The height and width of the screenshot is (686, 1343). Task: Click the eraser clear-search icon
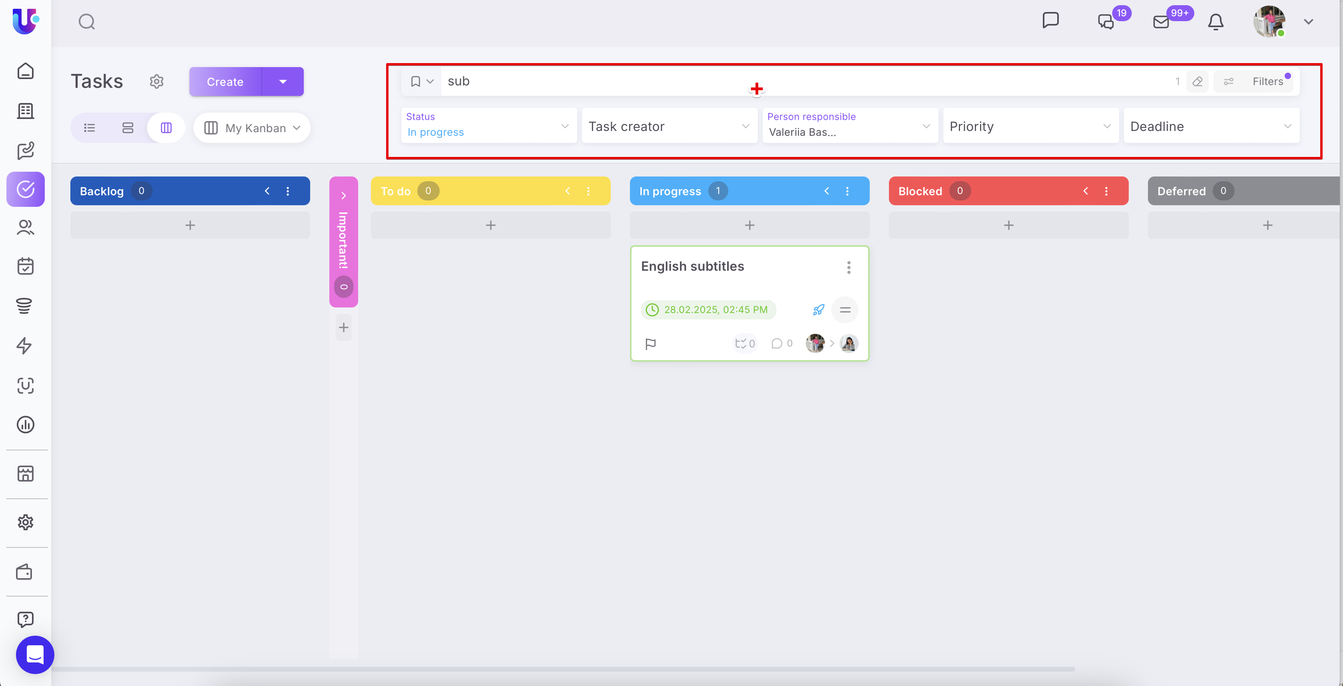point(1197,82)
